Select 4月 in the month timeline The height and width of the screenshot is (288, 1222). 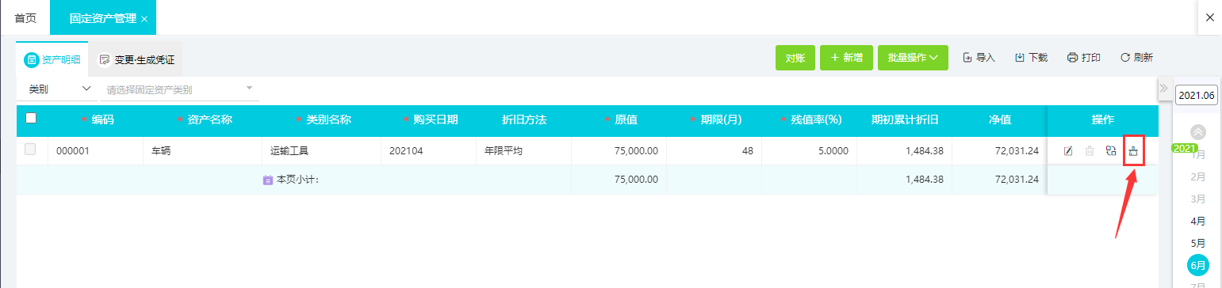click(x=1199, y=221)
